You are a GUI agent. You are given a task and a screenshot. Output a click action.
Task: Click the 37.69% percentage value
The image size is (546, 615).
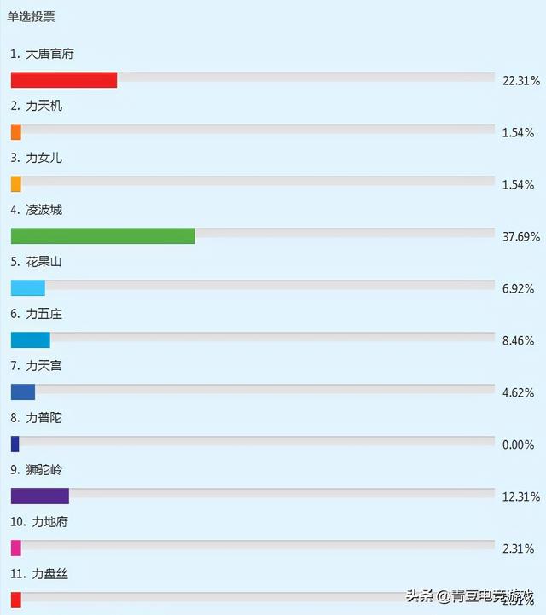pyautogui.click(x=521, y=236)
